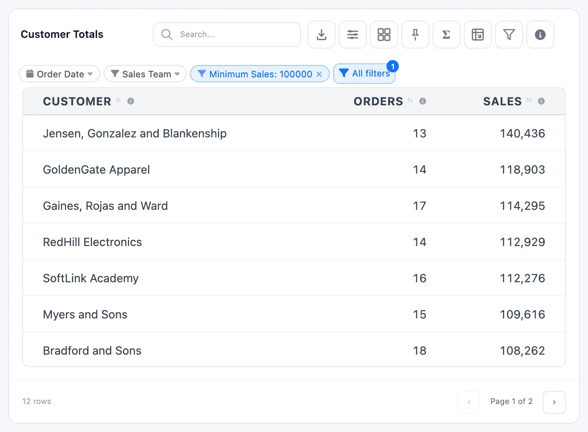Select GoldenGate Apparel customer
This screenshot has width=588, height=432.
(96, 170)
